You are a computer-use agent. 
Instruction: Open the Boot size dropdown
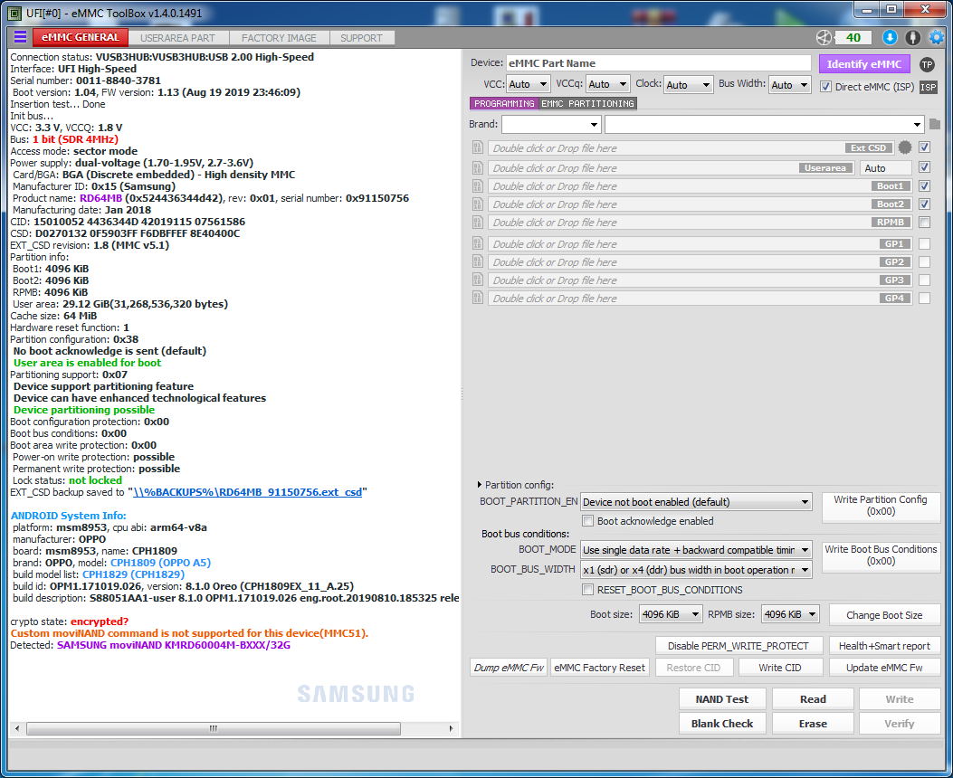click(671, 614)
